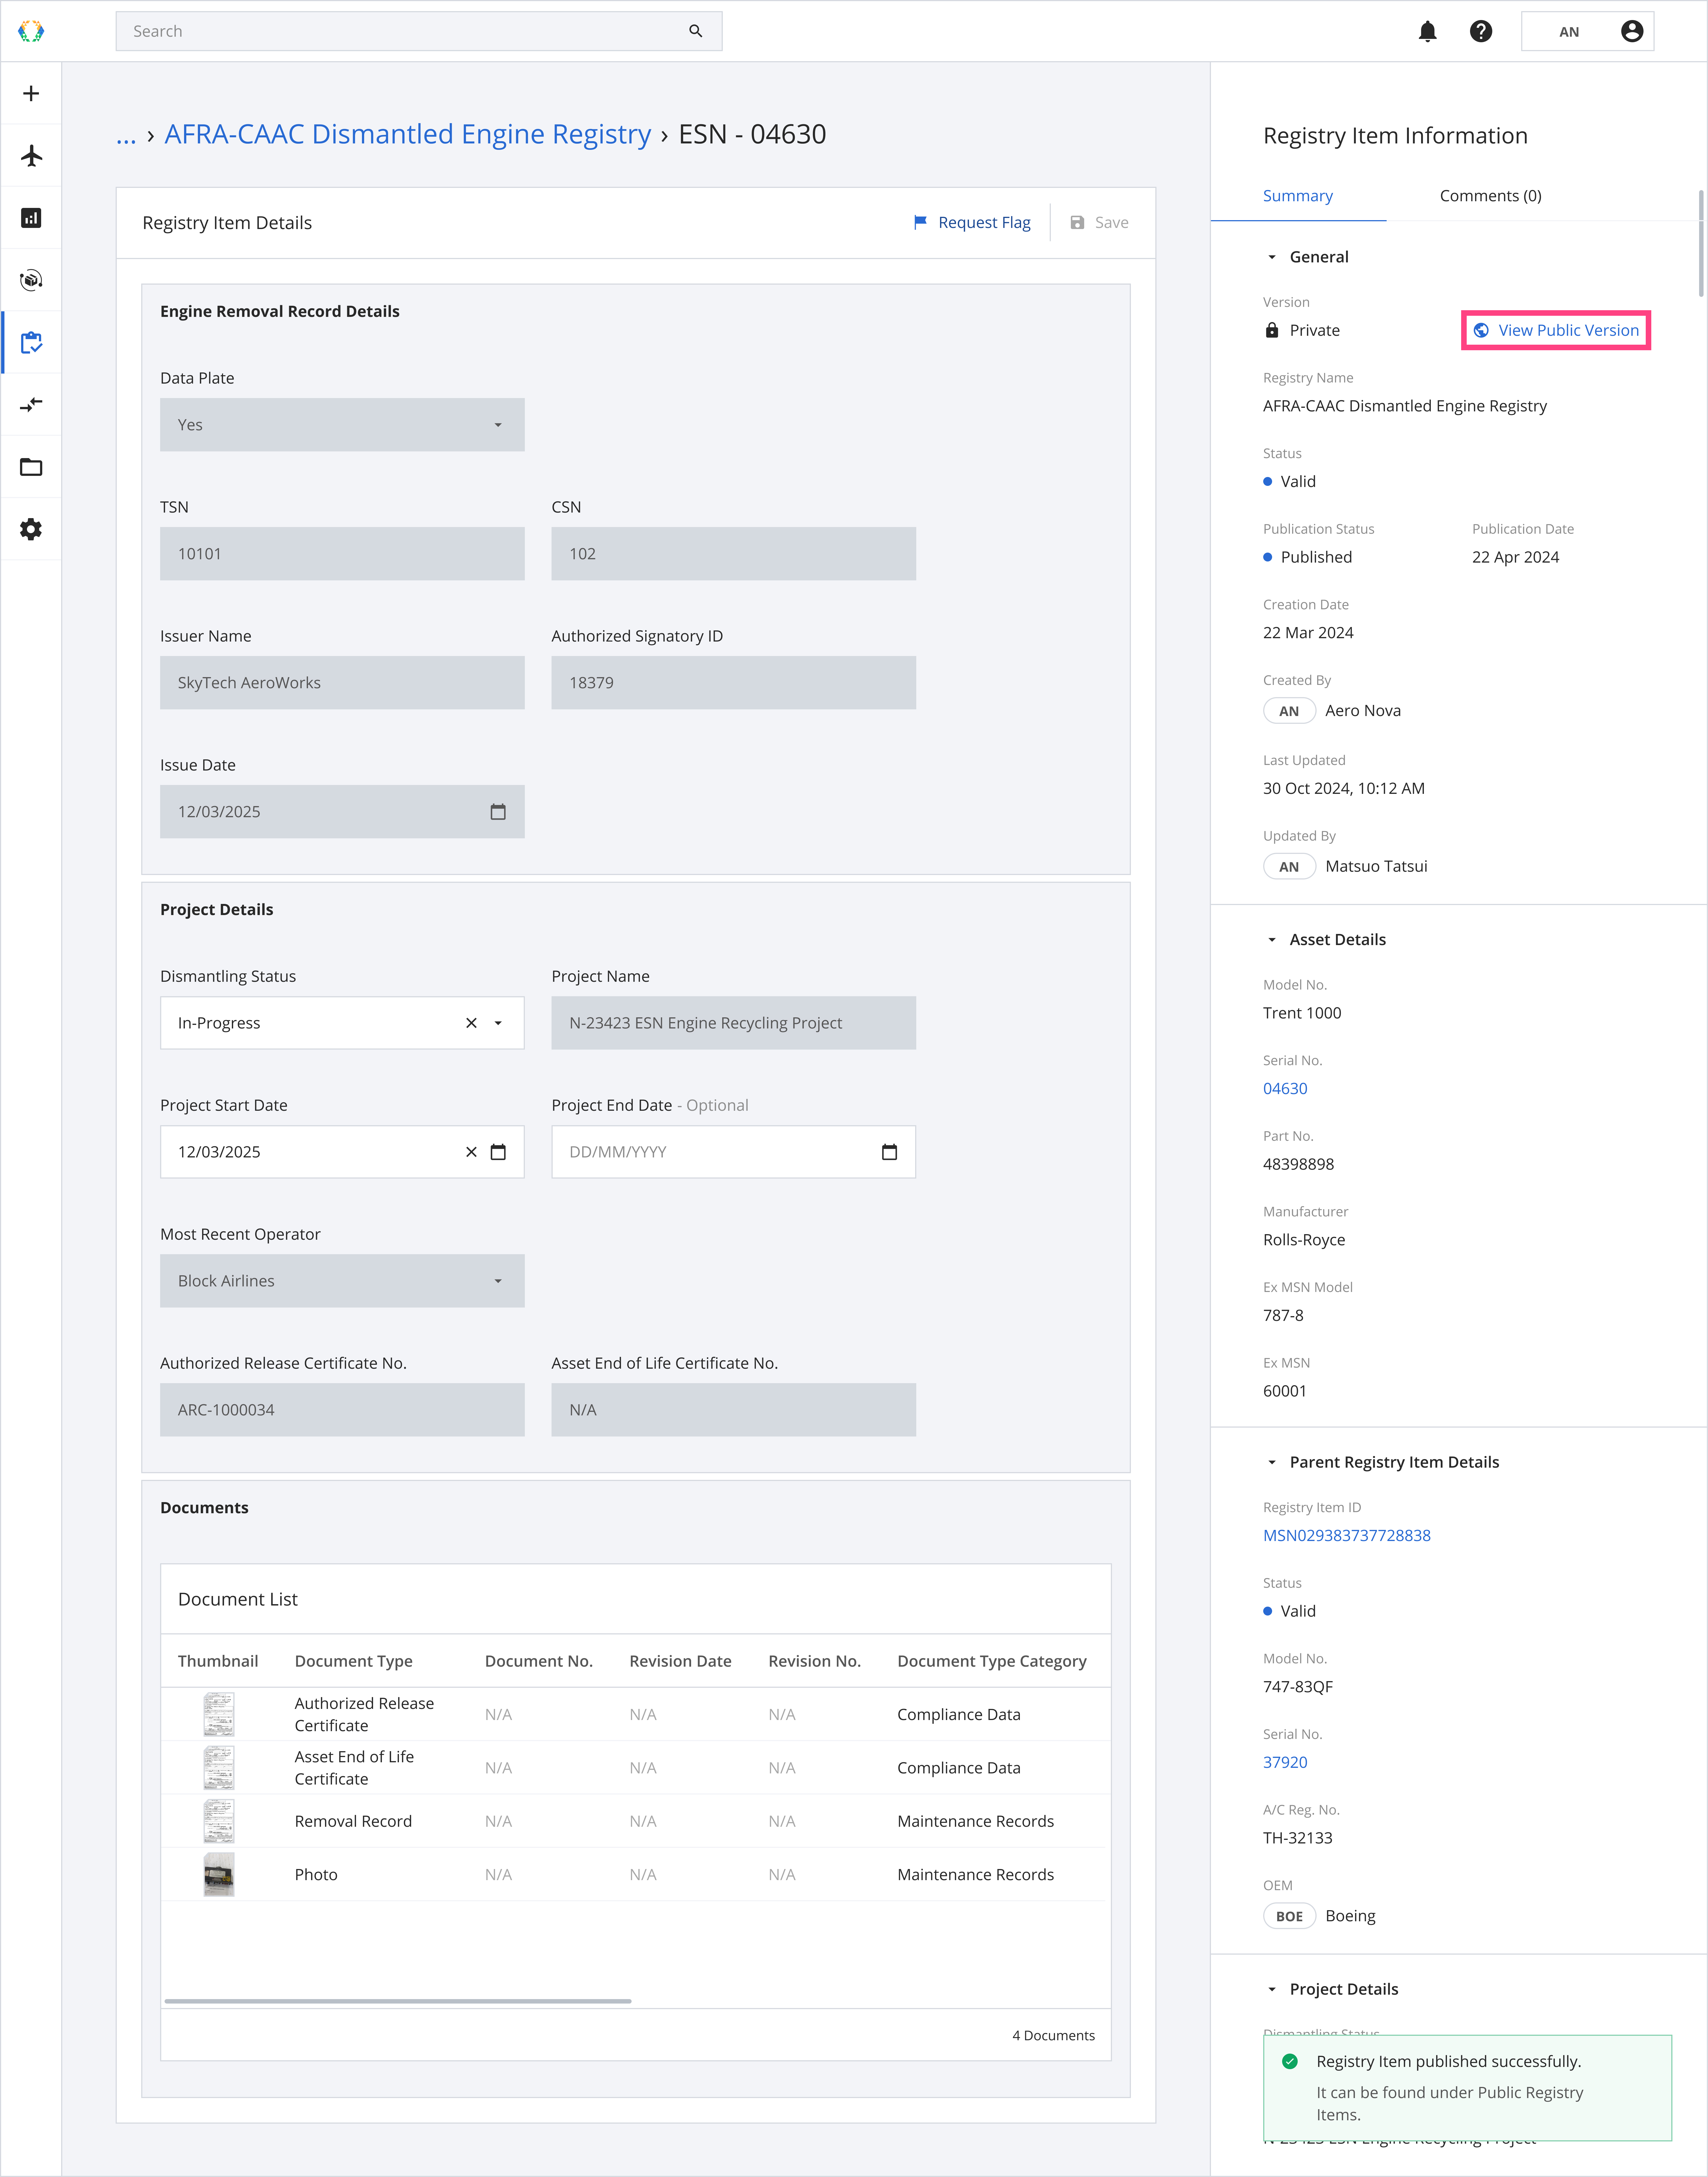Open the airplane icon in the sidebar
1708x2177 pixels.
(x=31, y=156)
